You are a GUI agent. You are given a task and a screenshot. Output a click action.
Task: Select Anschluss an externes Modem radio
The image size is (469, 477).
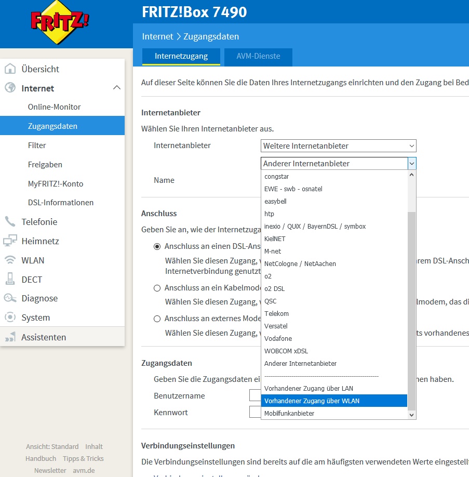coord(157,319)
